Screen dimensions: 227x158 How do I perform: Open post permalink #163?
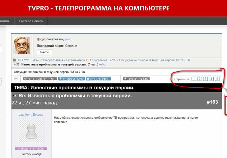point(212,102)
